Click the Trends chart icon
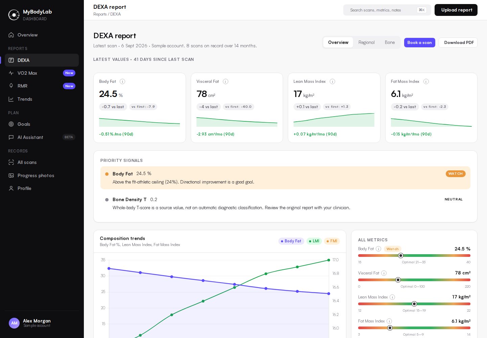This screenshot has height=338, width=487. 11,99
